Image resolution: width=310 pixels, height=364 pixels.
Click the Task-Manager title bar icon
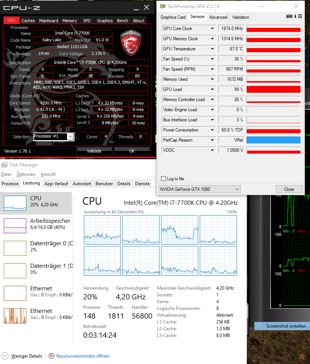pos(4,165)
